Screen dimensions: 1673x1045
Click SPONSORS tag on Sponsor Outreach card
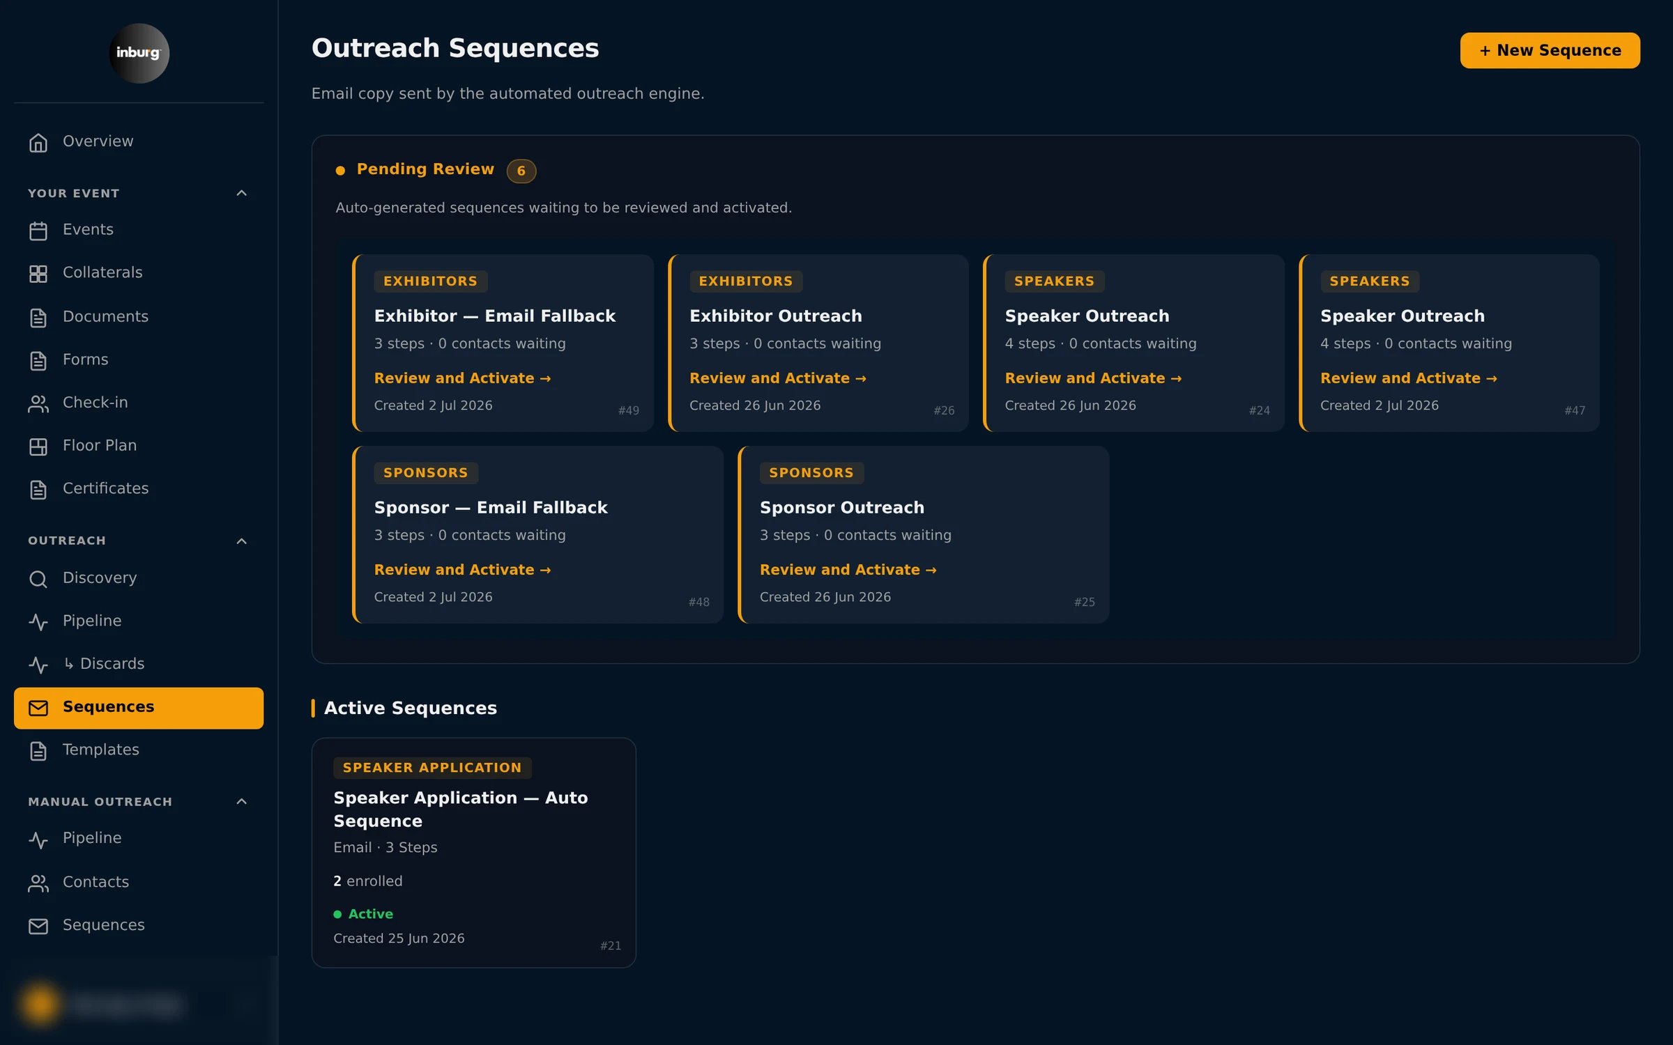(x=811, y=472)
